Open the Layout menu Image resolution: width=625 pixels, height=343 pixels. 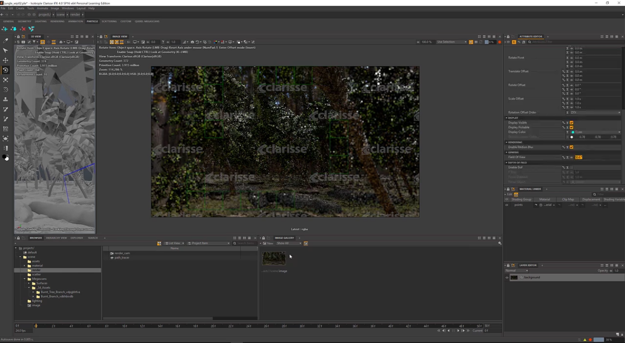[81, 8]
